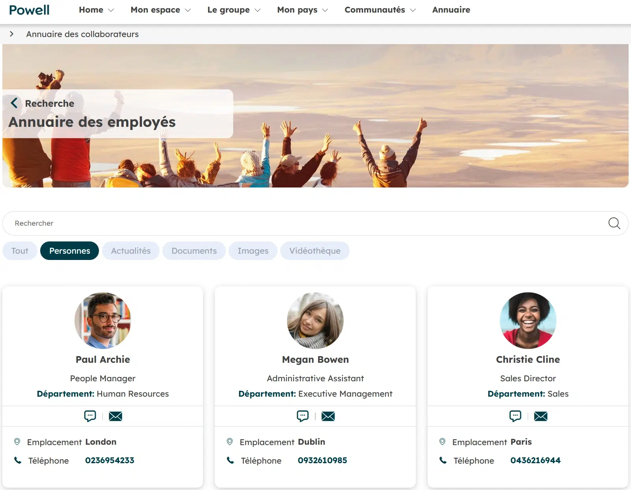
Task: Switch the results filter to Tout
Action: 19,251
